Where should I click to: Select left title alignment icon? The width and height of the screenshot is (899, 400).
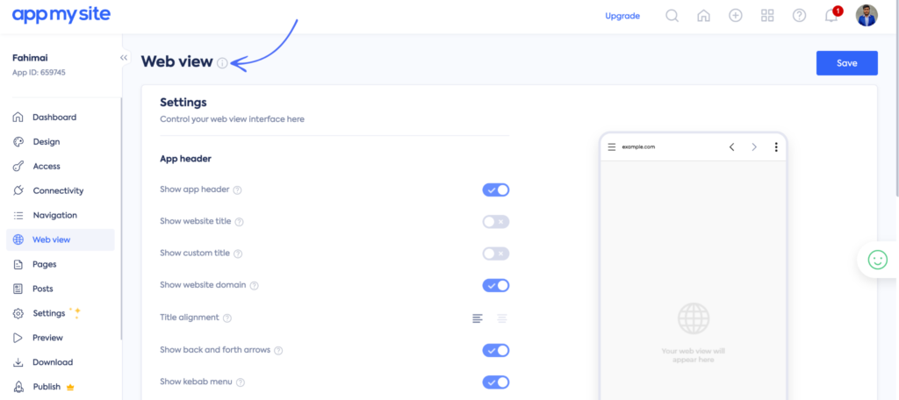click(x=478, y=318)
